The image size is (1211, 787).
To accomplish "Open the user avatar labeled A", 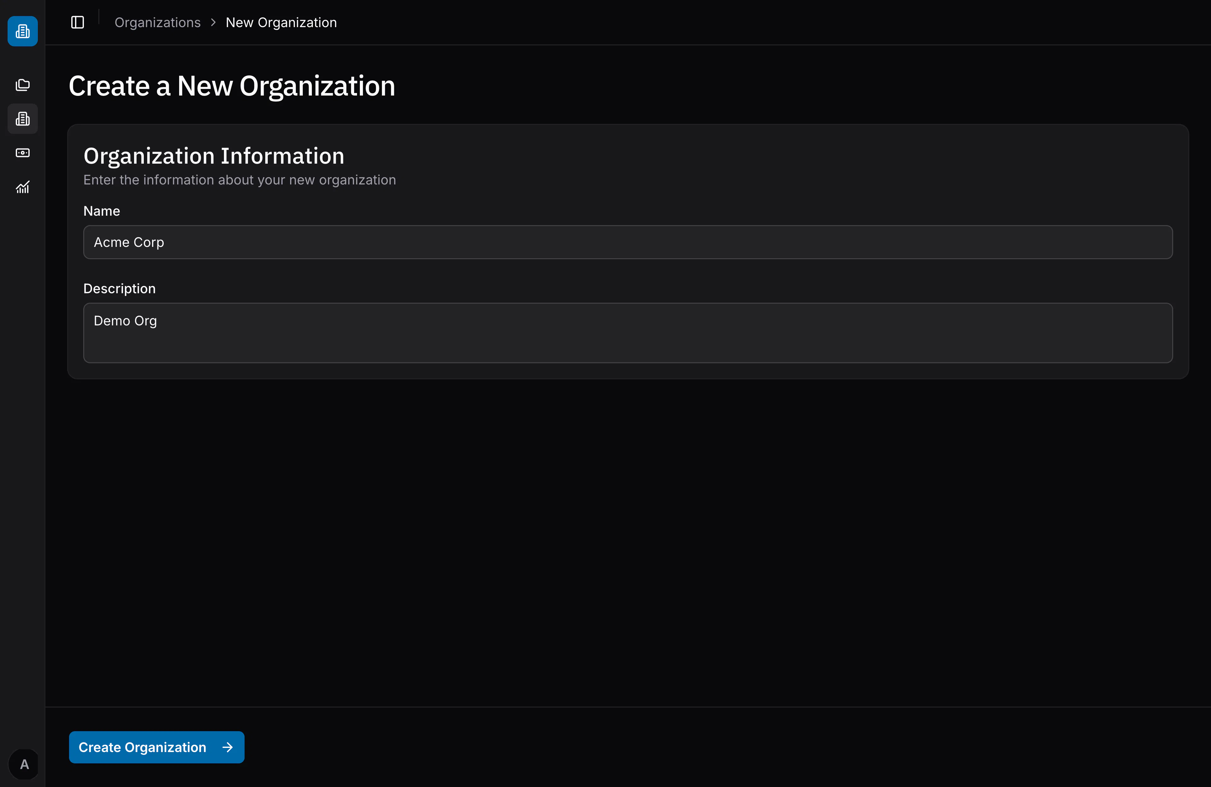I will pyautogui.click(x=24, y=764).
